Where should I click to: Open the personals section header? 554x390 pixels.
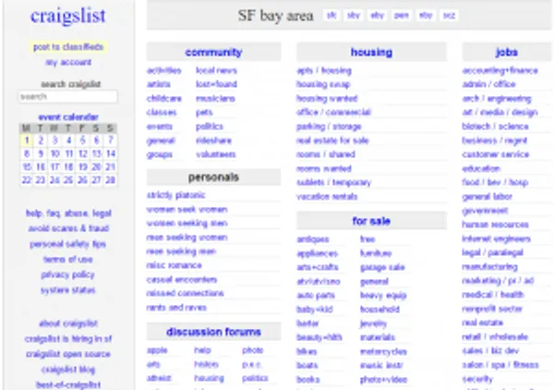coord(213,177)
